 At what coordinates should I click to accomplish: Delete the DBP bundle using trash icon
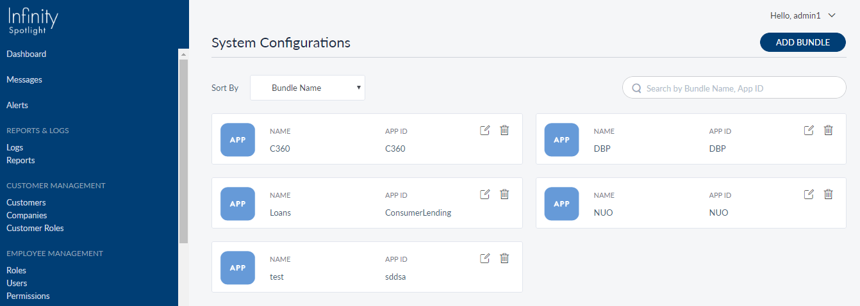(828, 131)
